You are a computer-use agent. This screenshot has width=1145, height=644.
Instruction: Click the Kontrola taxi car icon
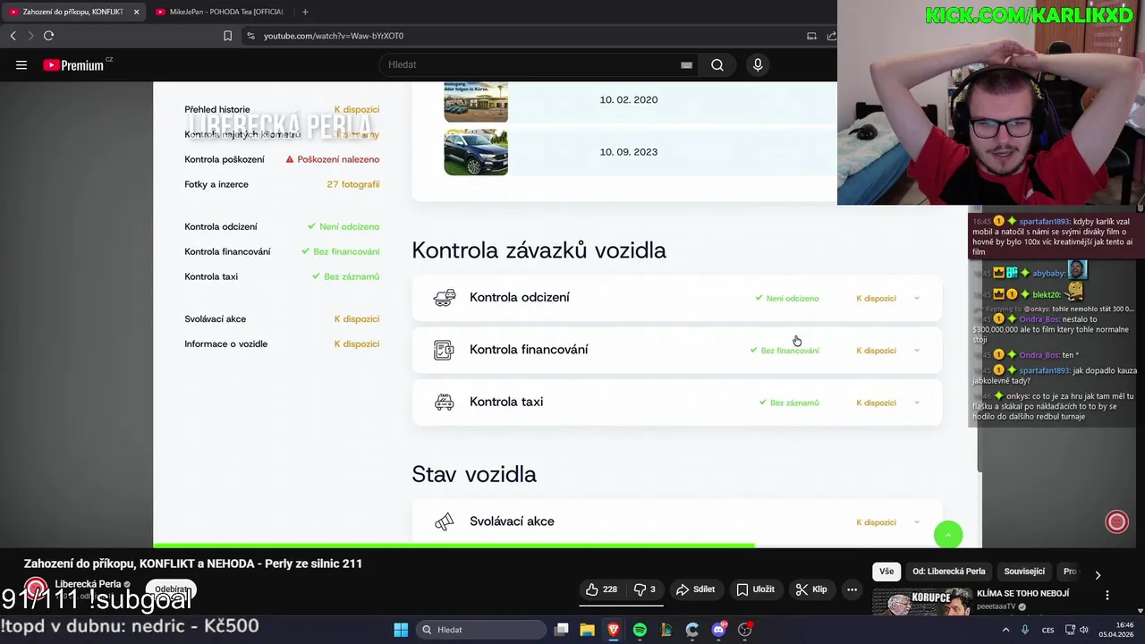click(444, 402)
